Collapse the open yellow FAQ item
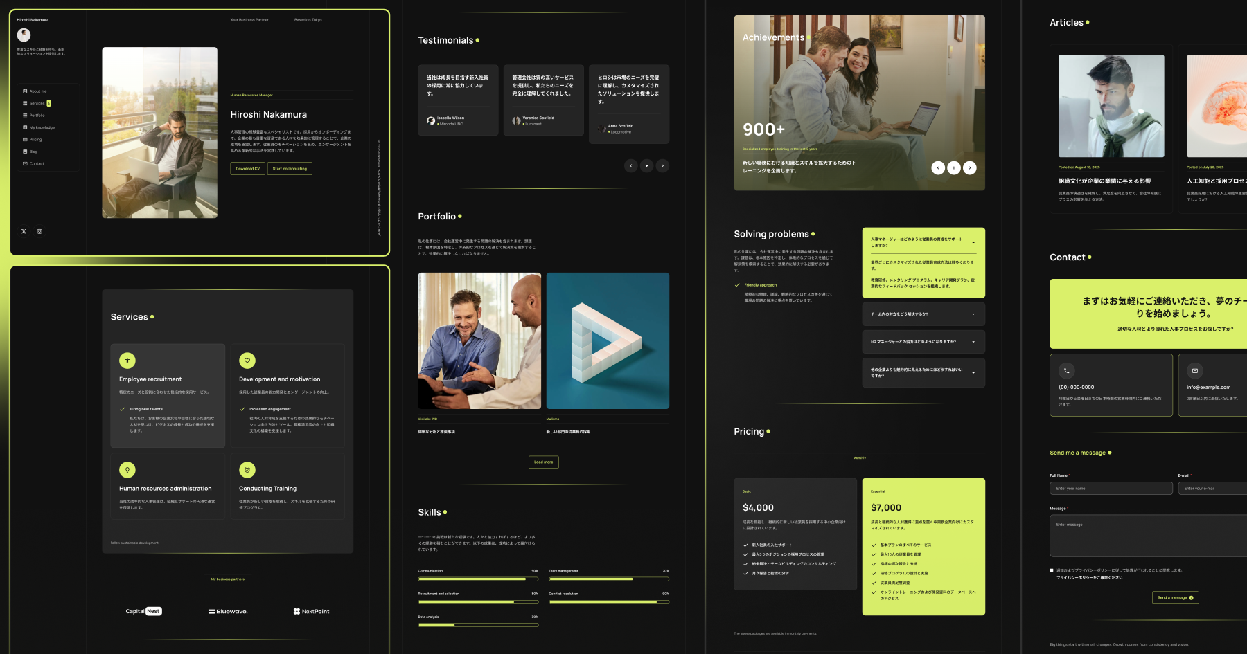1247x654 pixels. pos(973,242)
